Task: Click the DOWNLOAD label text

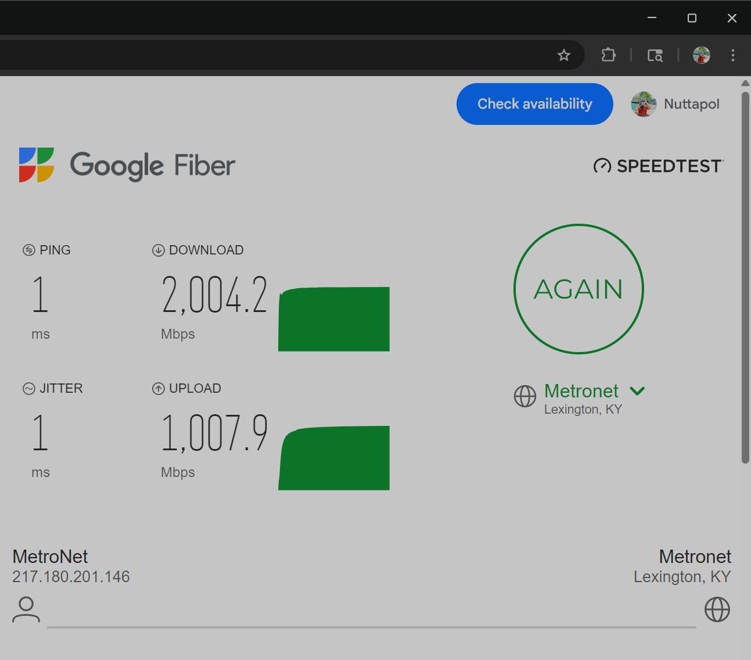Action: click(x=206, y=250)
